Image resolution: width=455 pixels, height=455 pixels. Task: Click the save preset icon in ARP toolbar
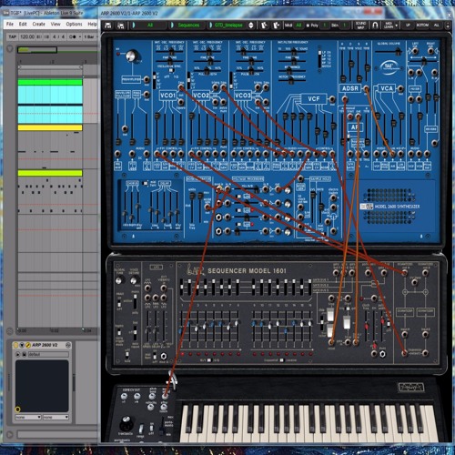(x=107, y=25)
